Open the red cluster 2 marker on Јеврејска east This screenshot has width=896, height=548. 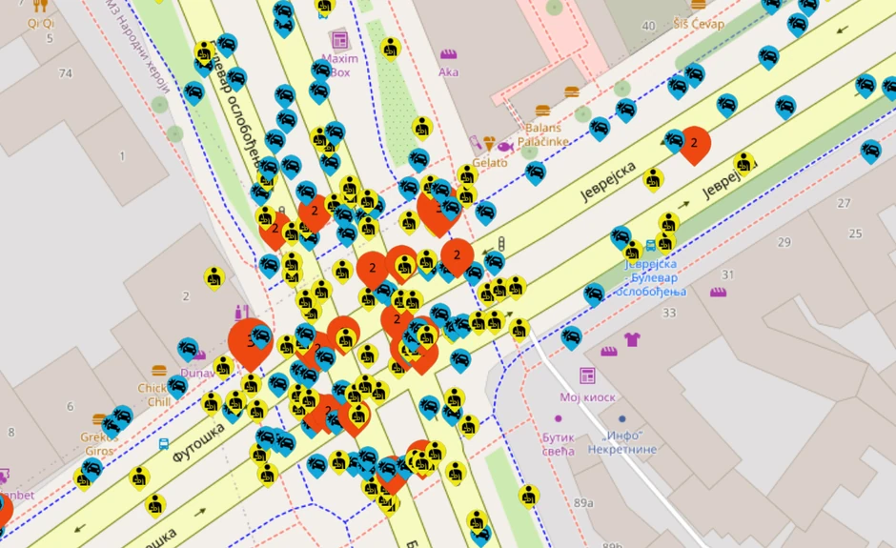[694, 145]
